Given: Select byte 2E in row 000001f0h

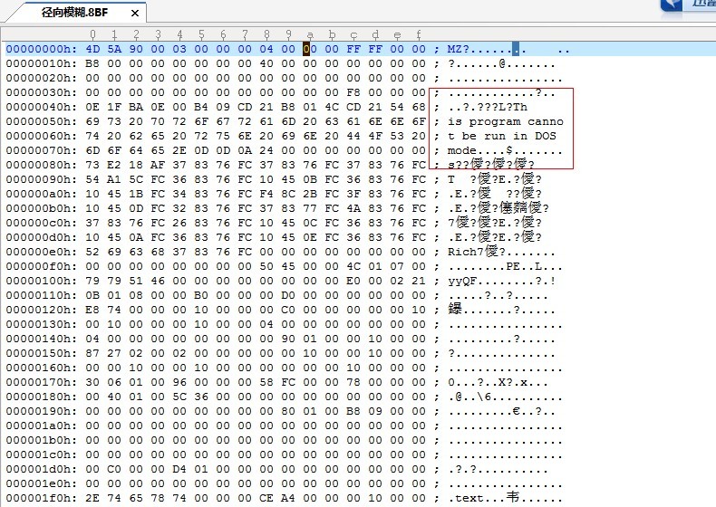Looking at the screenshot, I should (x=92, y=498).
